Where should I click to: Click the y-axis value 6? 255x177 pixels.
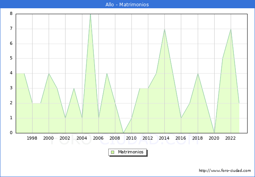11,44
